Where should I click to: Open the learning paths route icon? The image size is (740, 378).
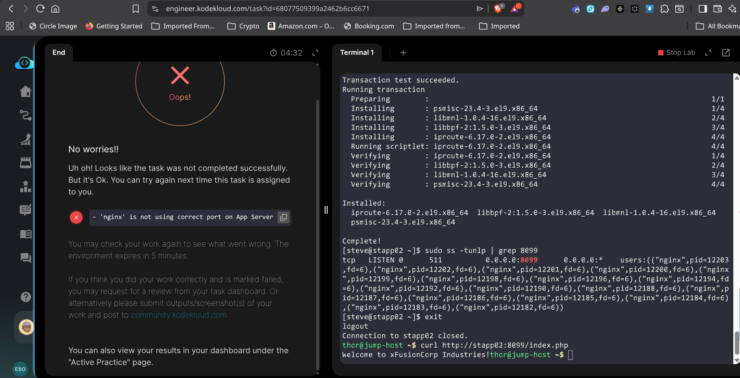tap(26, 115)
